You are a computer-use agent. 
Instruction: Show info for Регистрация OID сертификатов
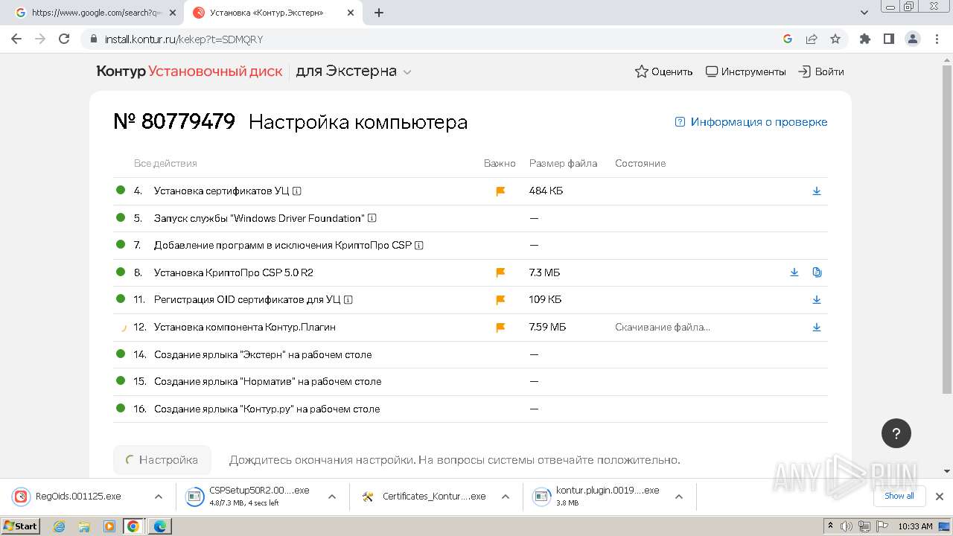[348, 300]
